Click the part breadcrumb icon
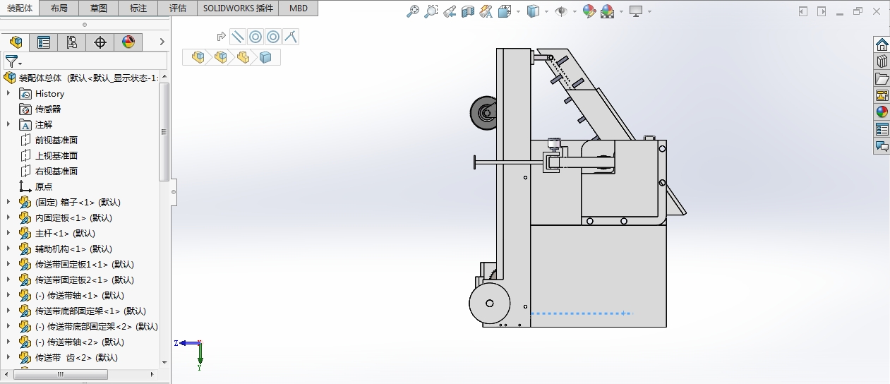 [x=243, y=57]
